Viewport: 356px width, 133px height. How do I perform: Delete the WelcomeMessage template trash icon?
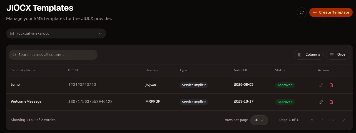(331, 102)
